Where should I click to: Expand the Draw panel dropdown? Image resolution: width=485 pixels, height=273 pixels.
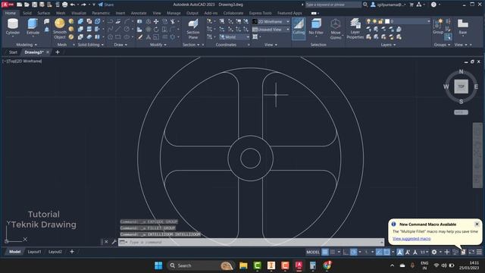pos(120,45)
